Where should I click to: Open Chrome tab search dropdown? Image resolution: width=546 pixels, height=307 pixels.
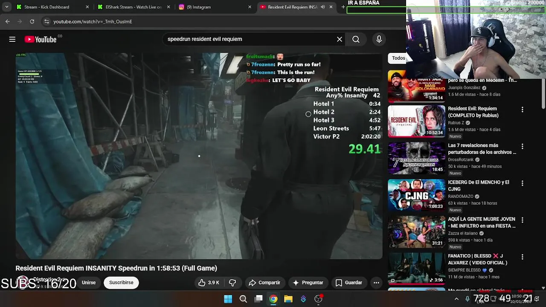pyautogui.click(x=6, y=7)
